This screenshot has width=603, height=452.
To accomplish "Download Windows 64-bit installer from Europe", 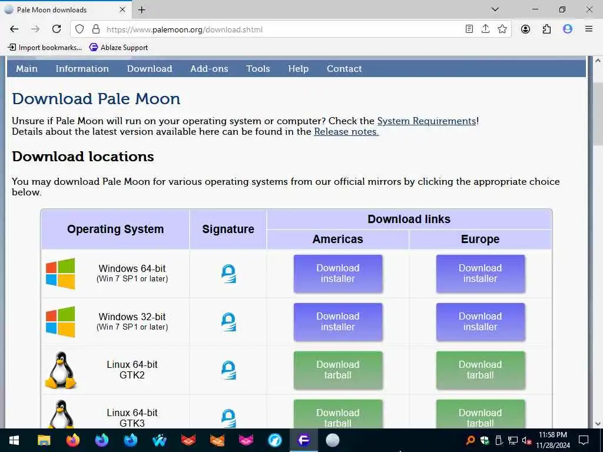I will (481, 274).
